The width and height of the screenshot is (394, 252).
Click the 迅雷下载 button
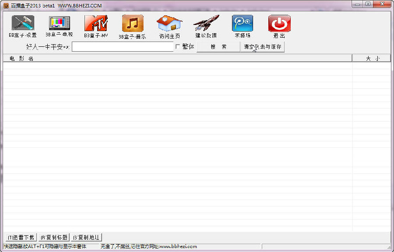[21, 238]
